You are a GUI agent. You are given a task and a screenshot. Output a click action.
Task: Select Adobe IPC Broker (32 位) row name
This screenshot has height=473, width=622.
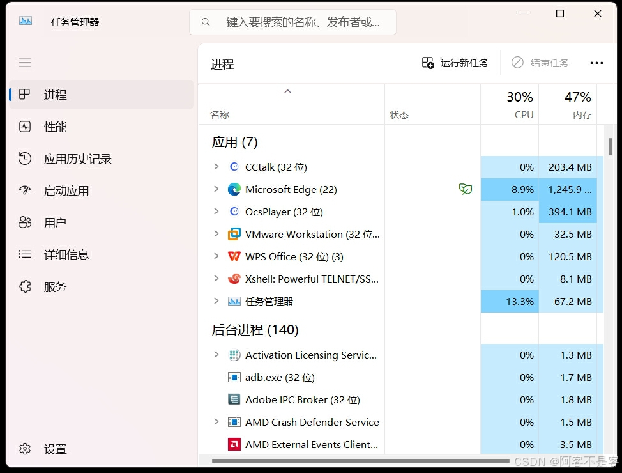[x=303, y=399]
